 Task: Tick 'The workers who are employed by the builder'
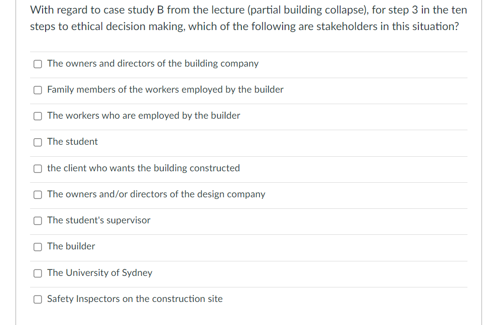click(38, 116)
